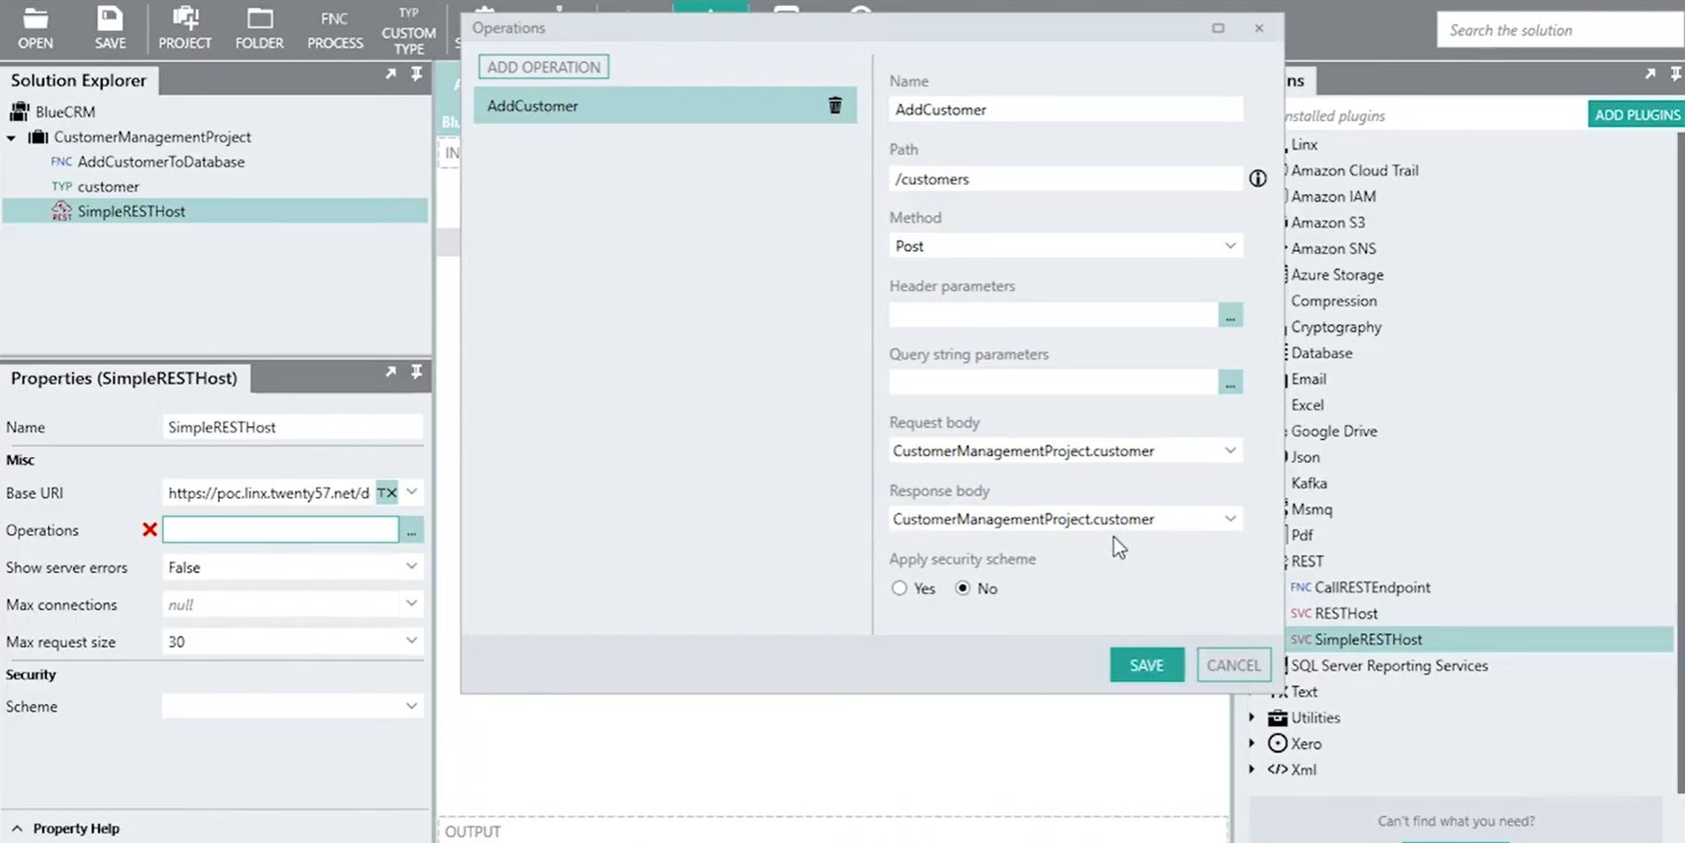Open the Max connections dropdown
Viewport: 1685px width, 843px height.
(x=412, y=603)
